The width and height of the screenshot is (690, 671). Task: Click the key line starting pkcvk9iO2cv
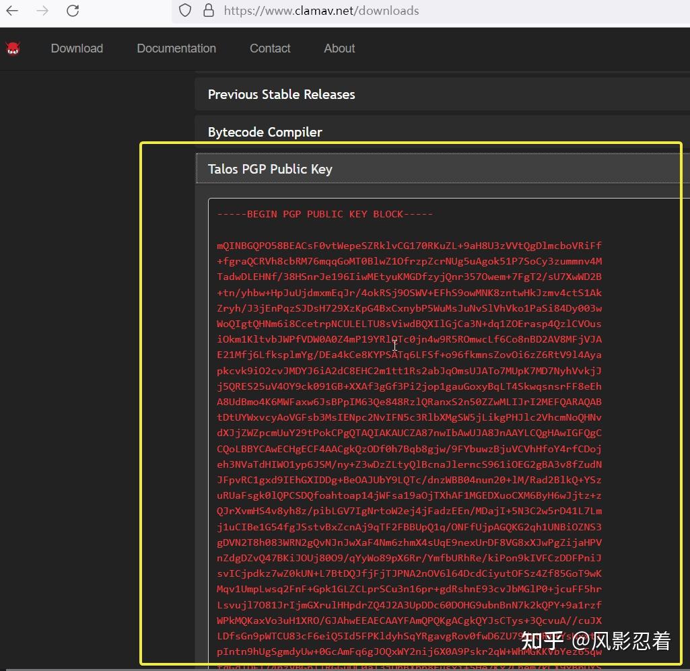pyautogui.click(x=409, y=370)
